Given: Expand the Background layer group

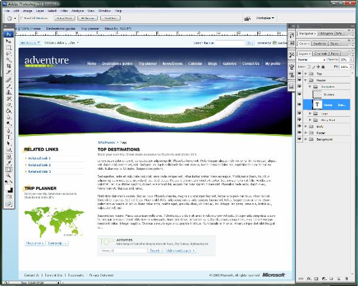Looking at the screenshot, I should pos(306,139).
